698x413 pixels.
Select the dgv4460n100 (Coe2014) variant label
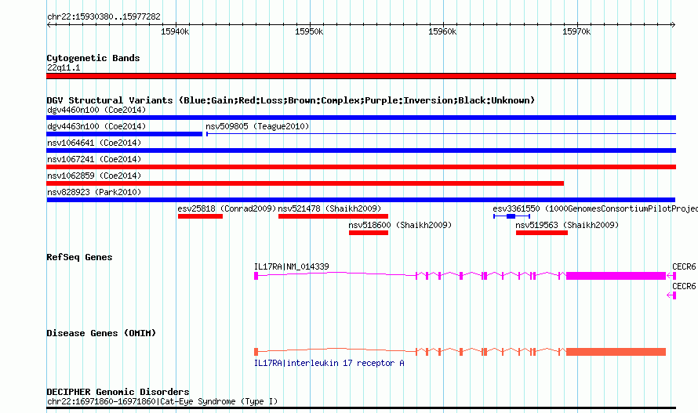96,110
